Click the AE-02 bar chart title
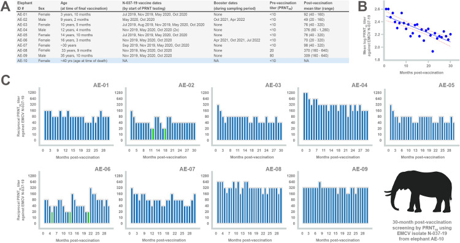460x243 pixels. 186,85
